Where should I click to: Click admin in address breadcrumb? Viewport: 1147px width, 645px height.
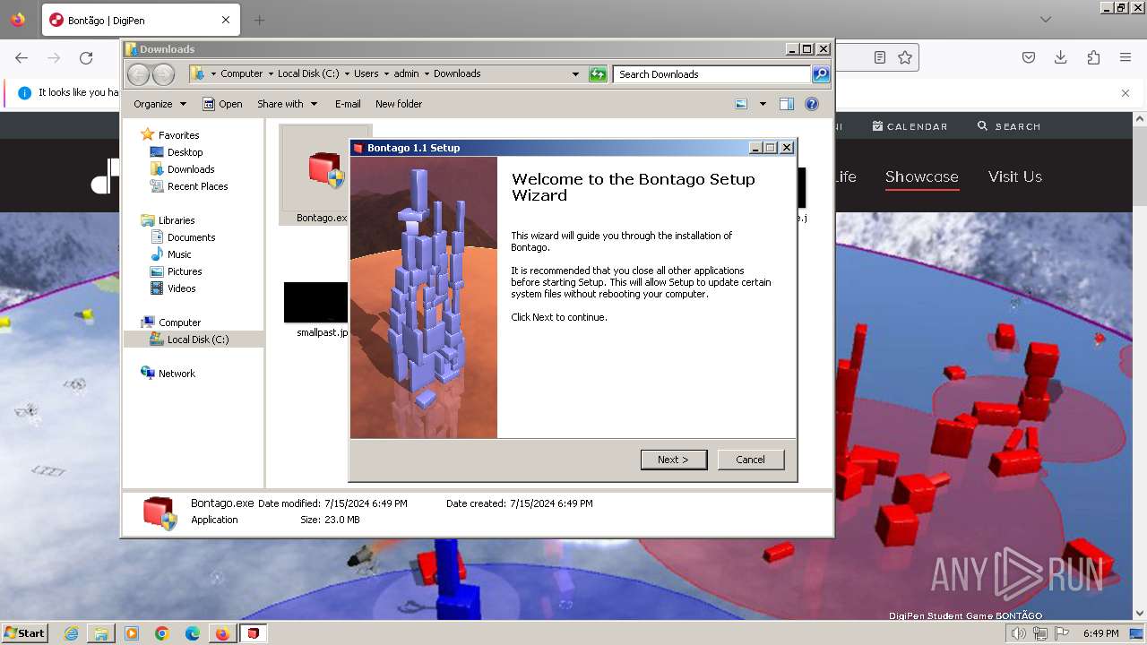(x=406, y=74)
